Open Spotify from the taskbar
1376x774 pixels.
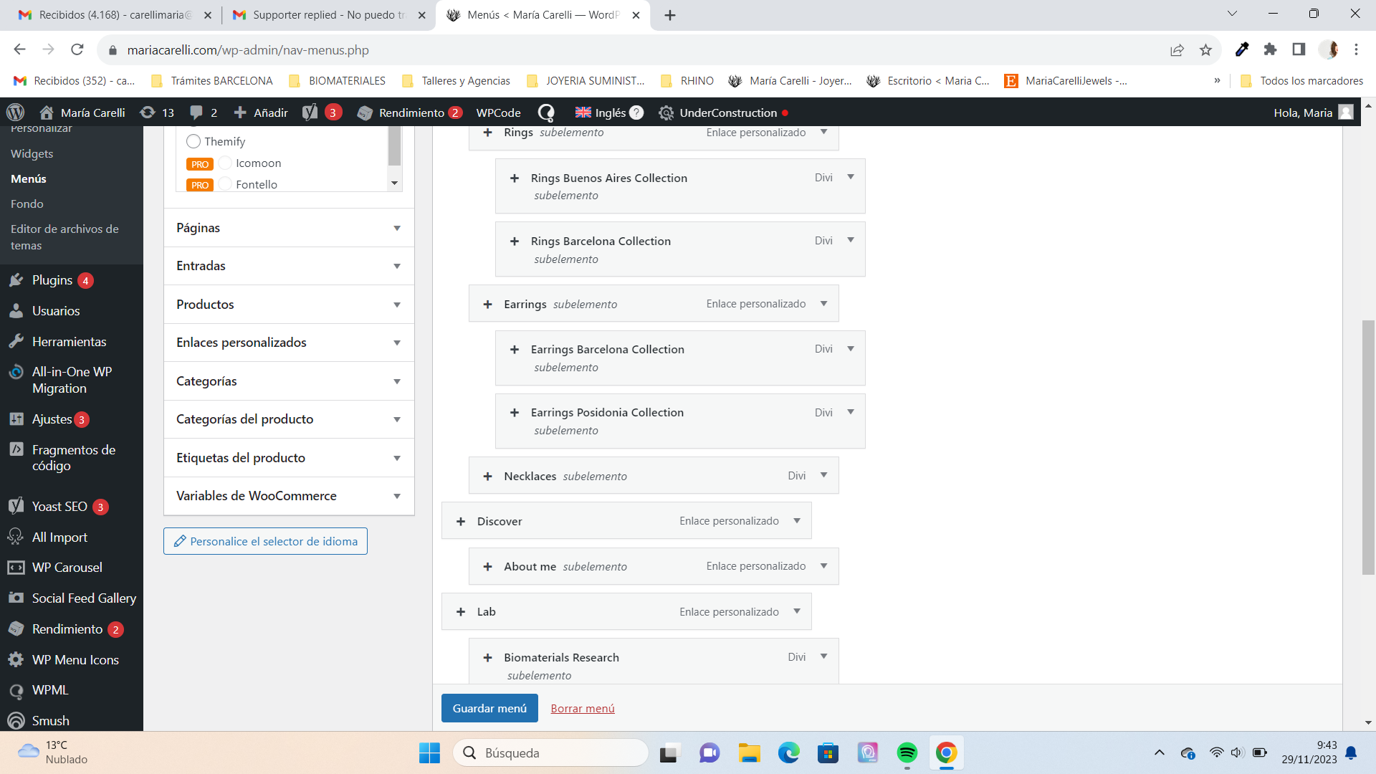click(x=907, y=752)
